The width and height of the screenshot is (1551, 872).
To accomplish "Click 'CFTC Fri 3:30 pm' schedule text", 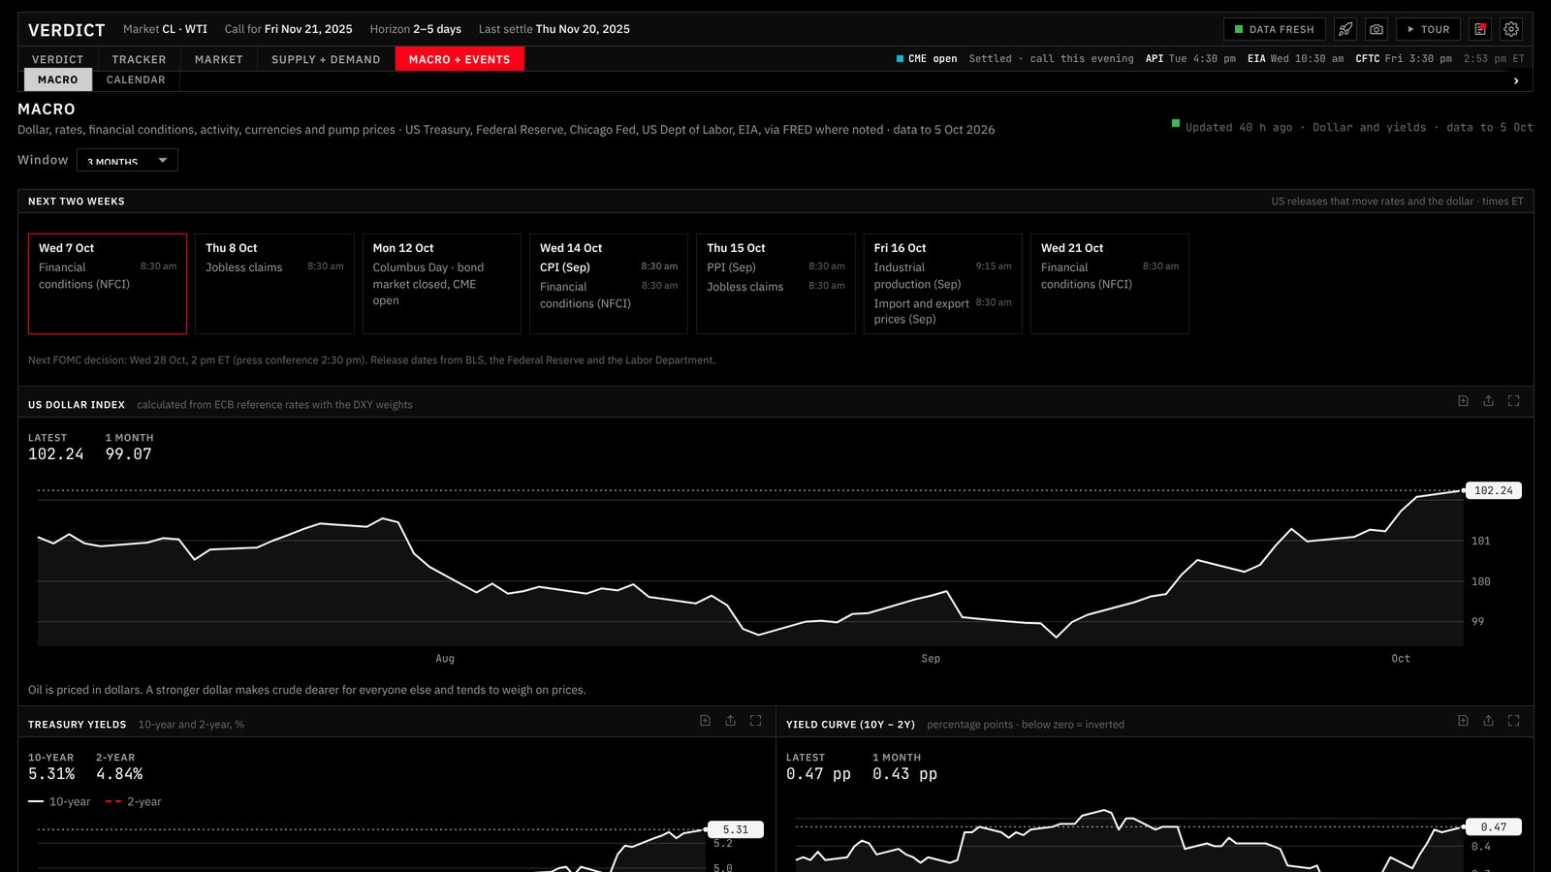I will click(1404, 59).
